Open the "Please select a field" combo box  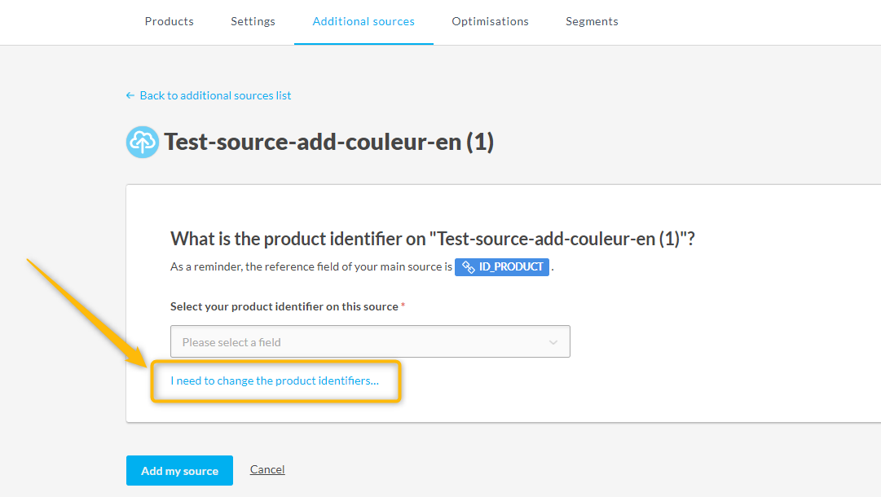click(359, 342)
